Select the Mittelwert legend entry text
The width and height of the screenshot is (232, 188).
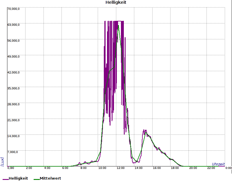pos(50,178)
